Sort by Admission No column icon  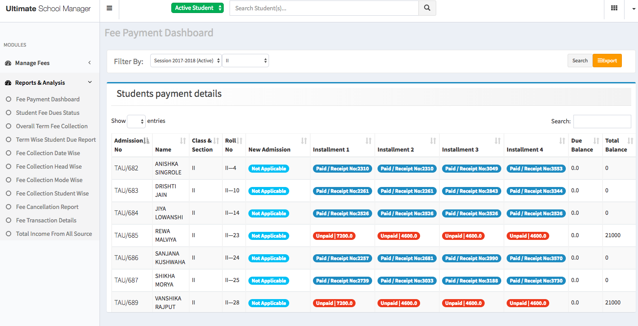point(147,141)
